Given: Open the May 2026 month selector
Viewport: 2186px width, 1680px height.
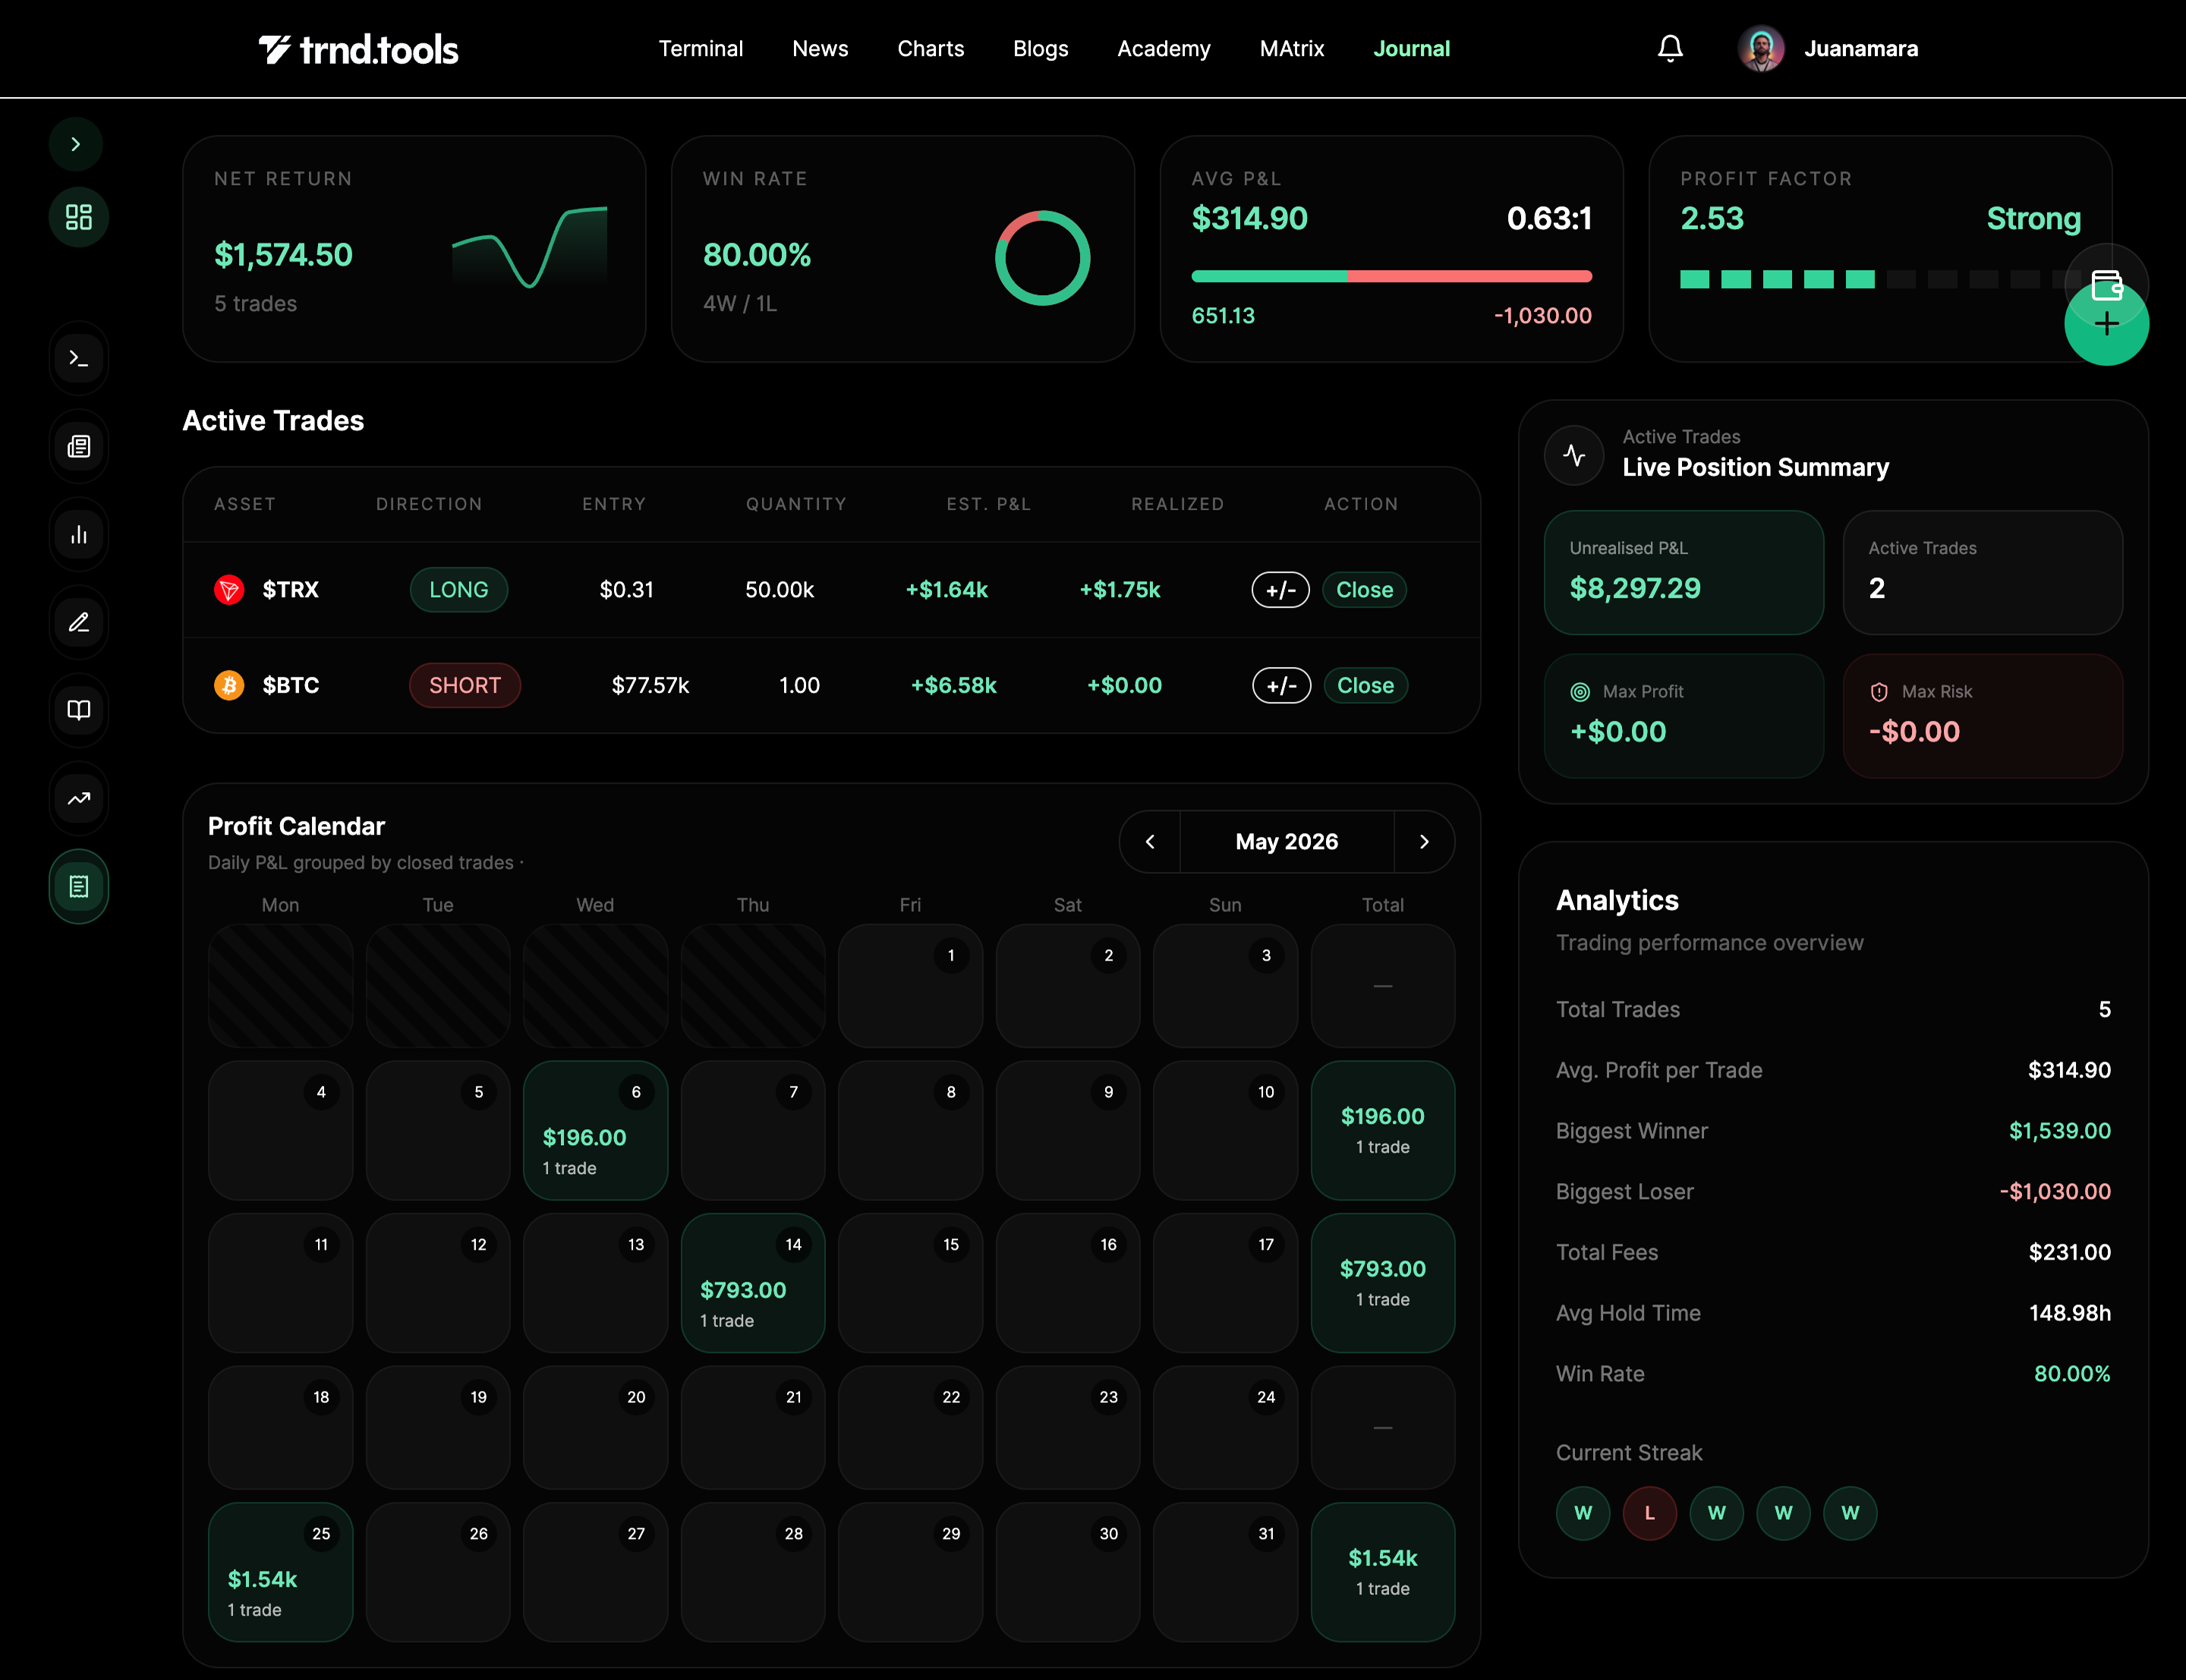Looking at the screenshot, I should 1287,842.
